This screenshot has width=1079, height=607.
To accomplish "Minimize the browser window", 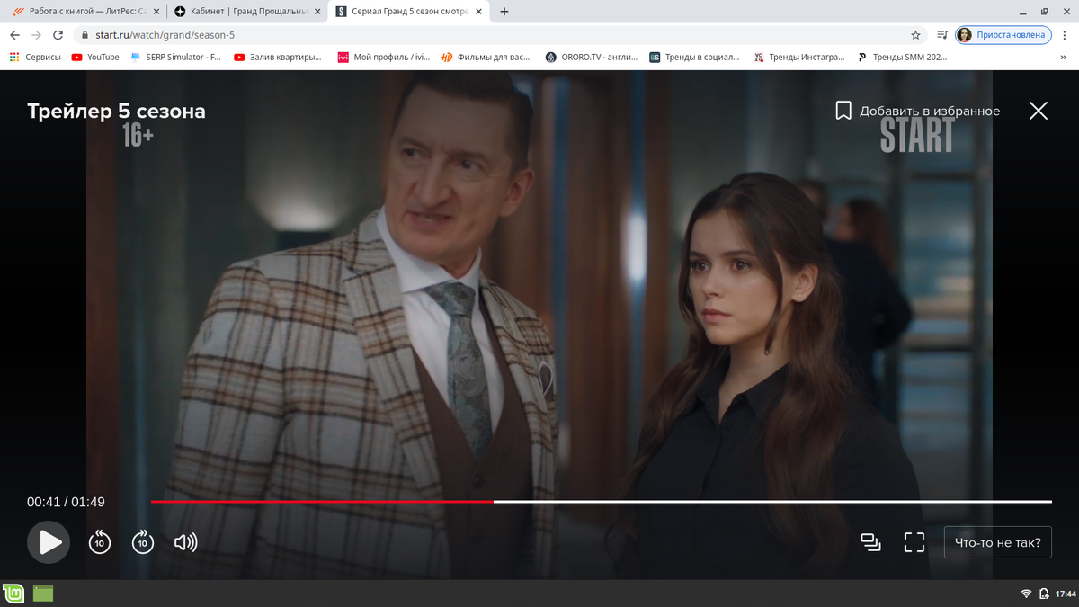I will 1023,12.
